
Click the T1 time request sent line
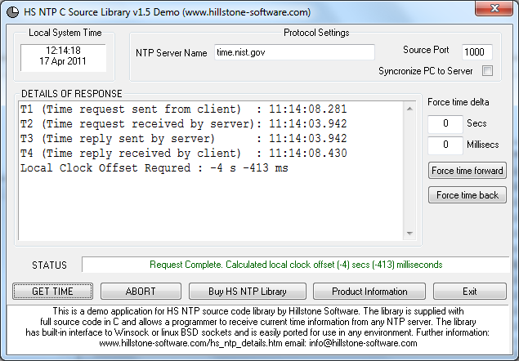pyautogui.click(x=184, y=109)
